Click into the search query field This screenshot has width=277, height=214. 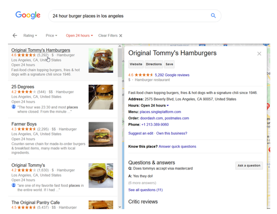click(x=128, y=16)
